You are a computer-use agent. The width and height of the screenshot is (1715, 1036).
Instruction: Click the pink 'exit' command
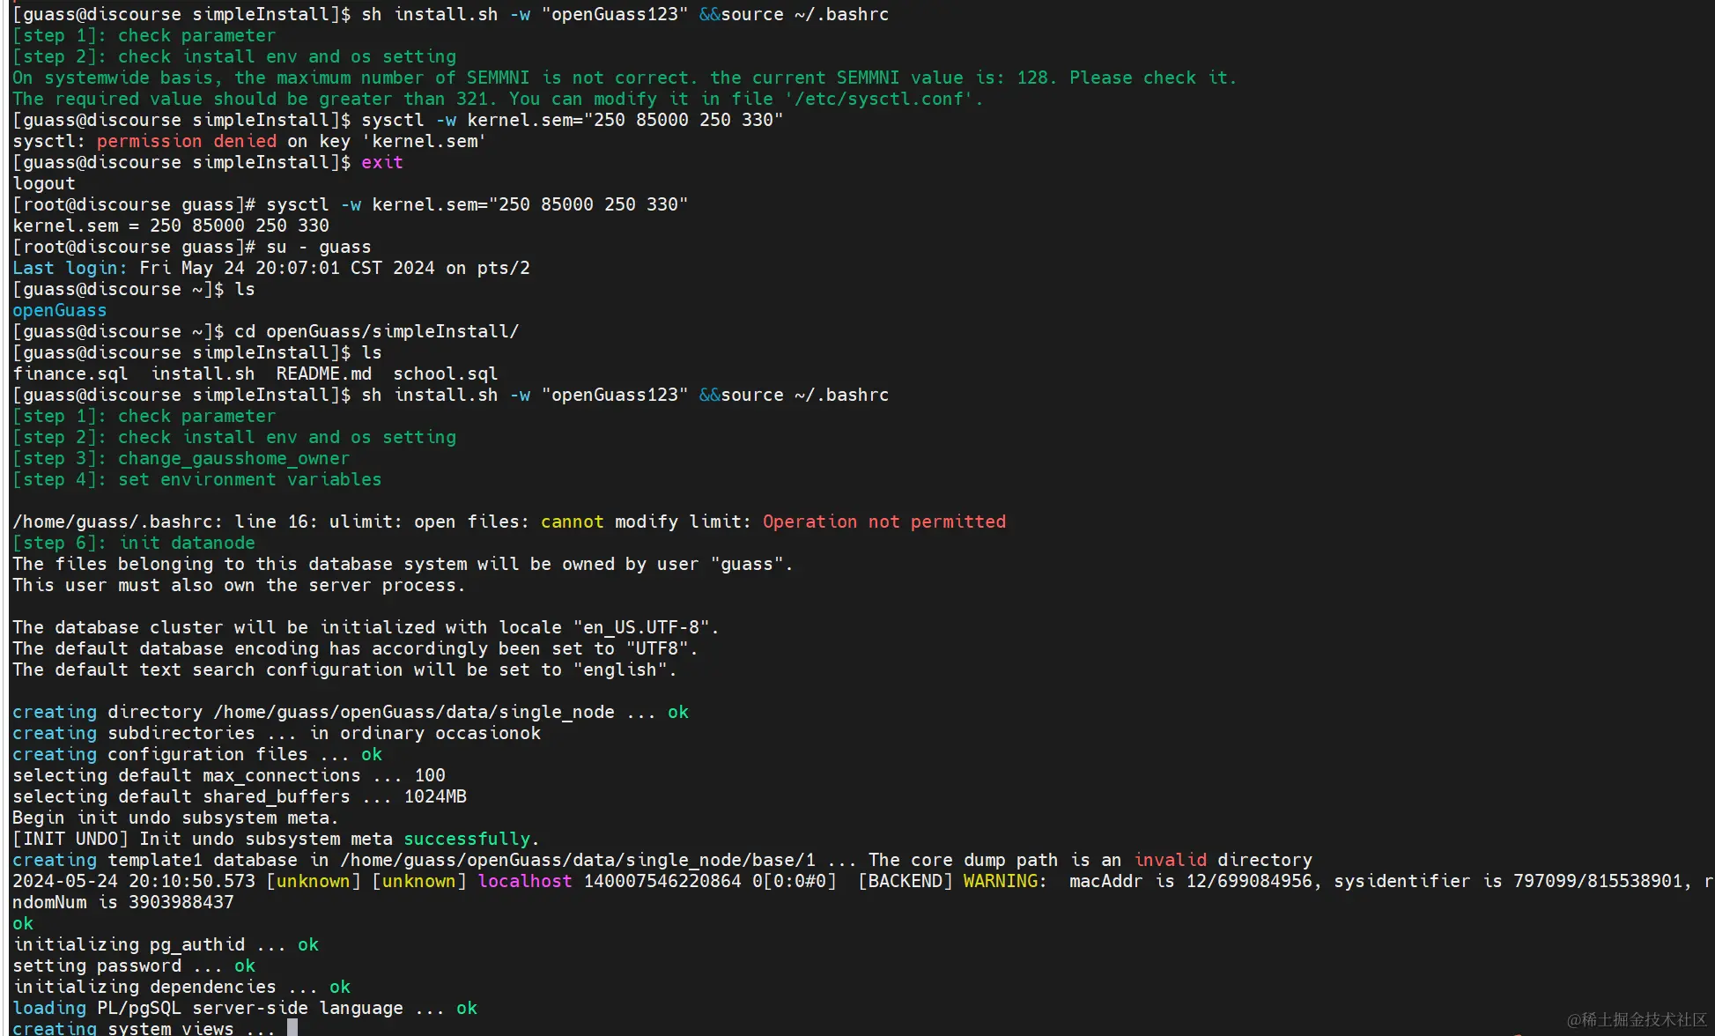click(381, 162)
